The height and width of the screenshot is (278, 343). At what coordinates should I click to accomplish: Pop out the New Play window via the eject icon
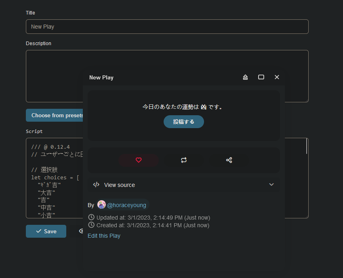coord(245,77)
